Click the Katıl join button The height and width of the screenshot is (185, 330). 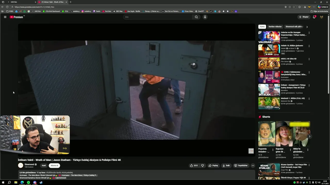(x=44, y=165)
